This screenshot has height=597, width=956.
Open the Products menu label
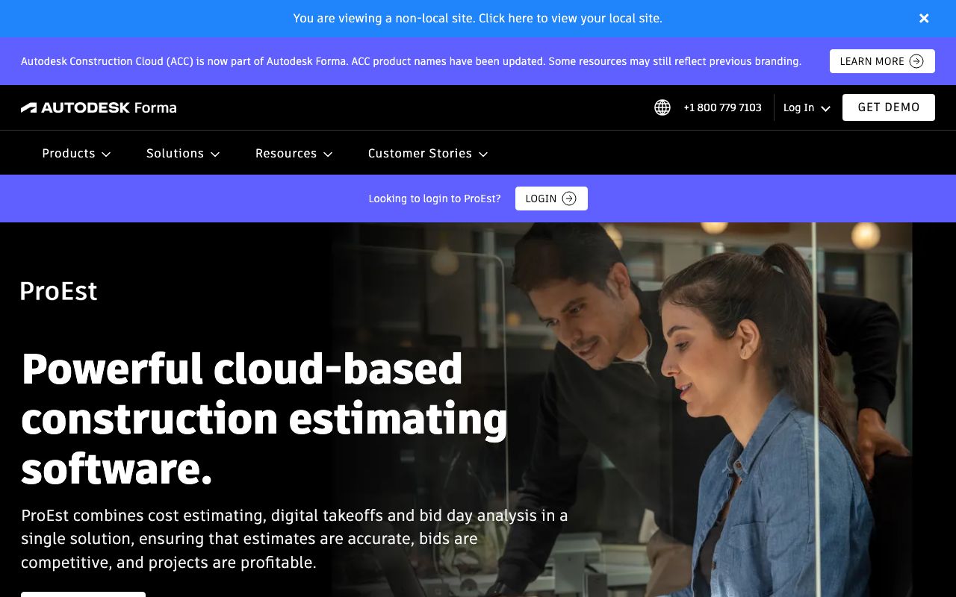point(69,153)
